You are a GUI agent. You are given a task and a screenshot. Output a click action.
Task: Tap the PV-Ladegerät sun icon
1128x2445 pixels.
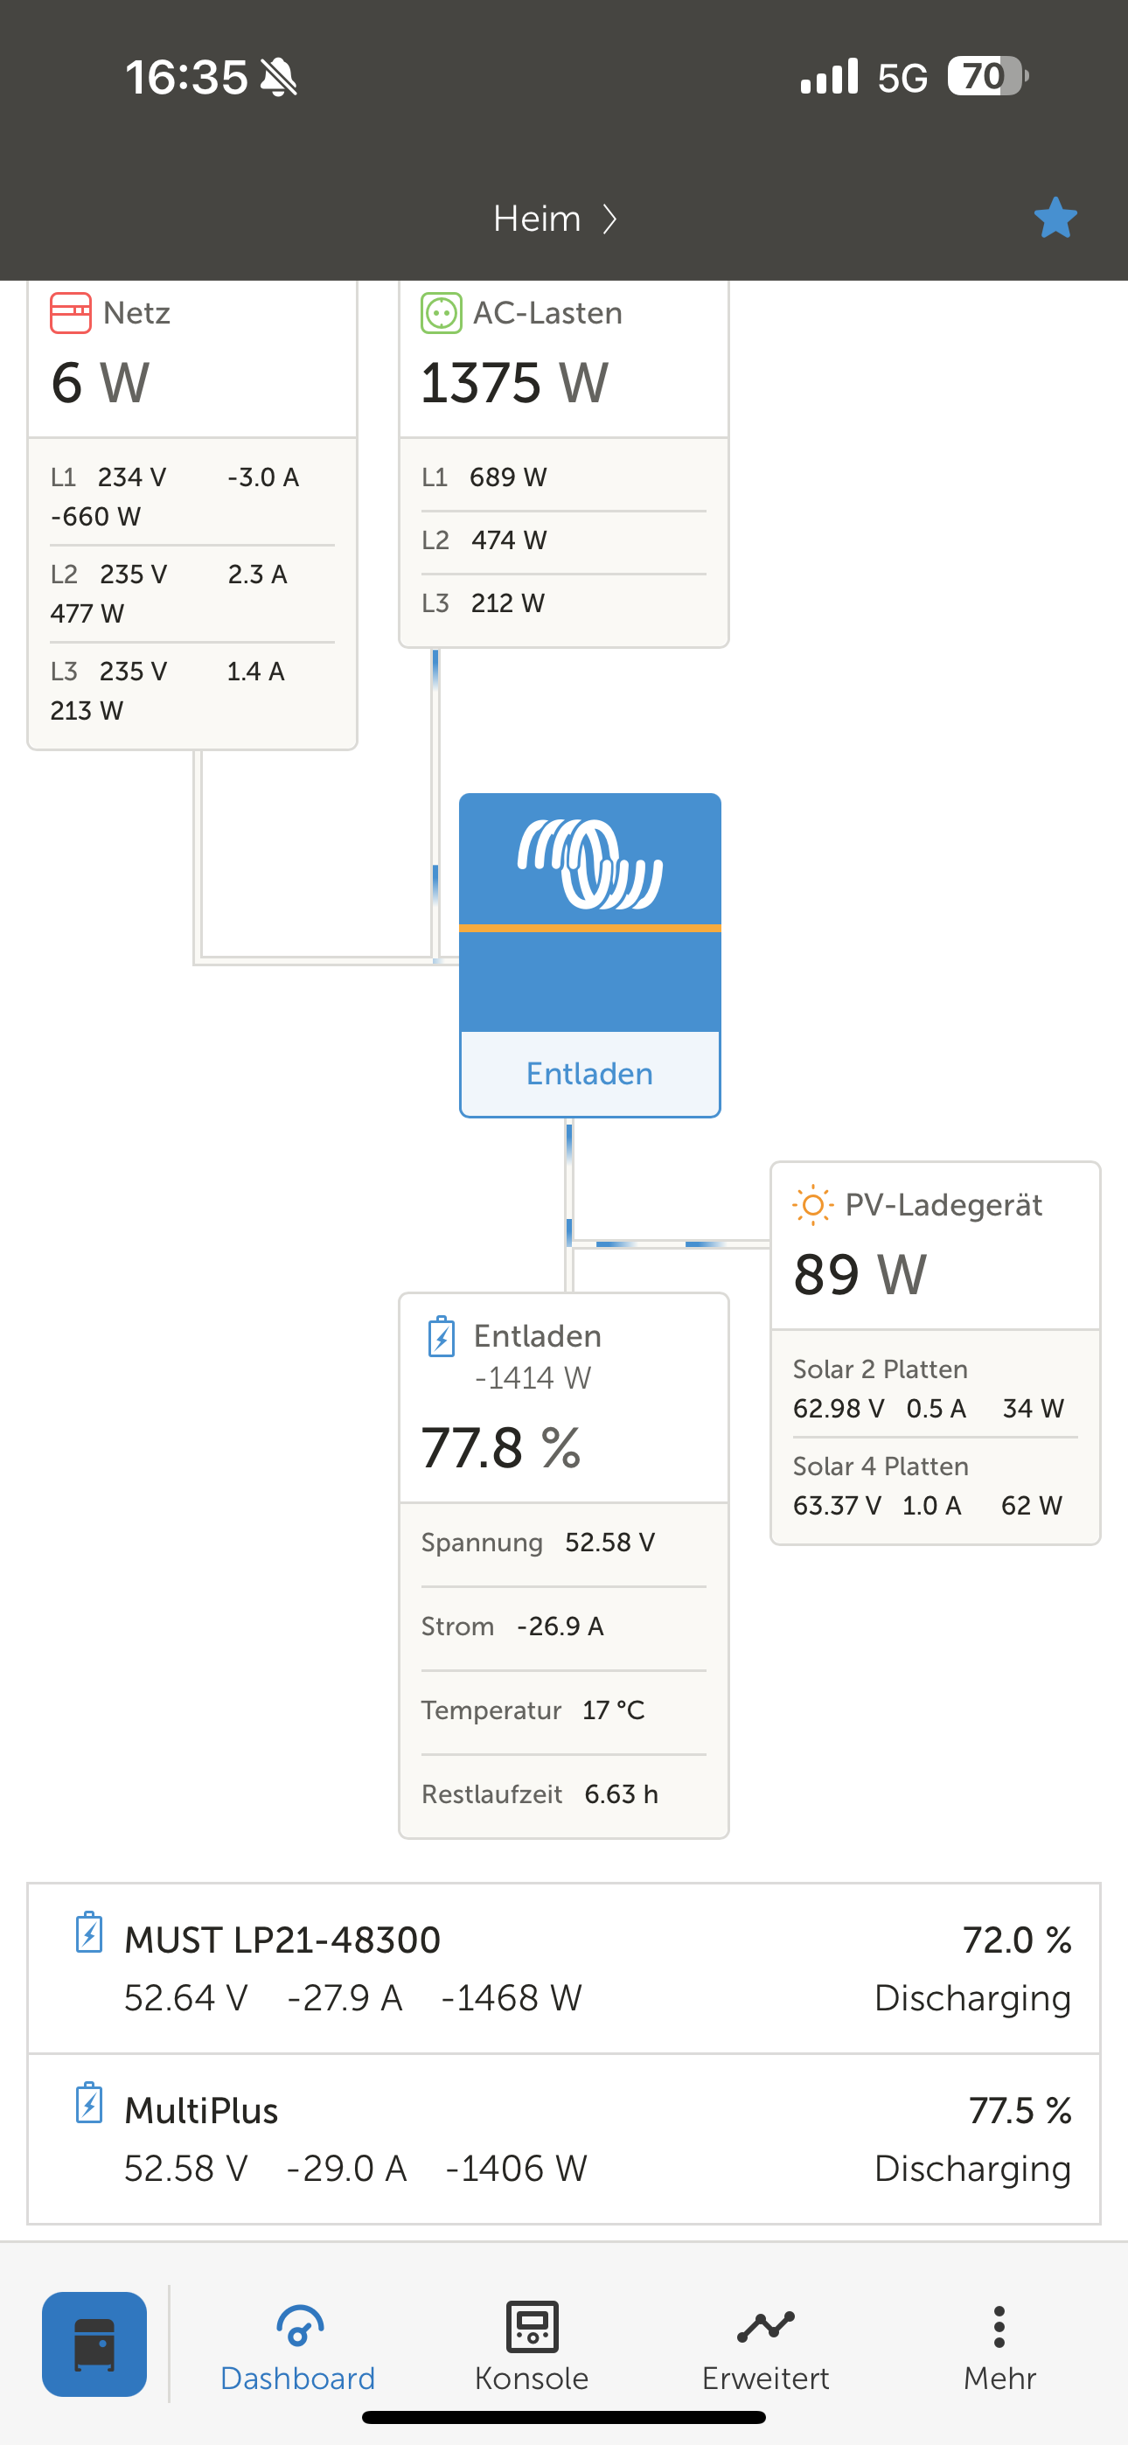pyautogui.click(x=812, y=1205)
